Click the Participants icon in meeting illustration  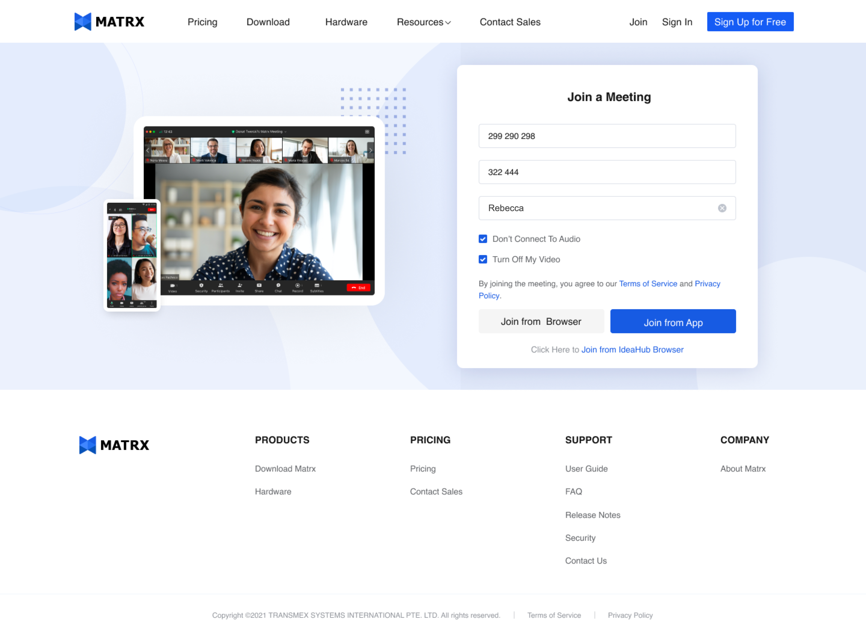coord(220,286)
